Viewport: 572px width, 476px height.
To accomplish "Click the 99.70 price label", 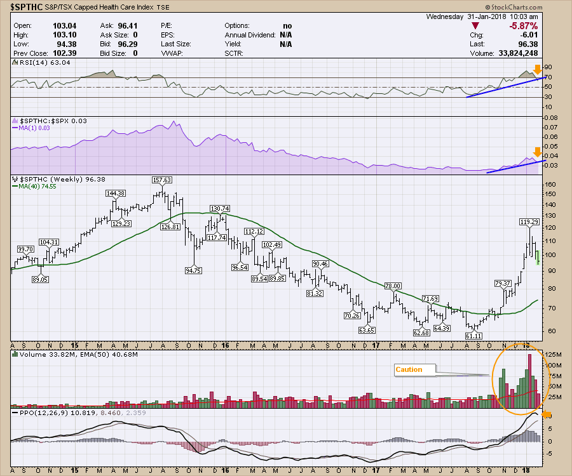I will click(x=25, y=249).
